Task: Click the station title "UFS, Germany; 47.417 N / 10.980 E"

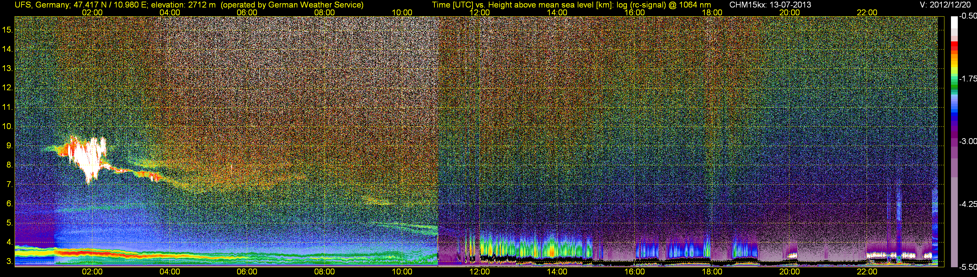Action: coord(81,5)
